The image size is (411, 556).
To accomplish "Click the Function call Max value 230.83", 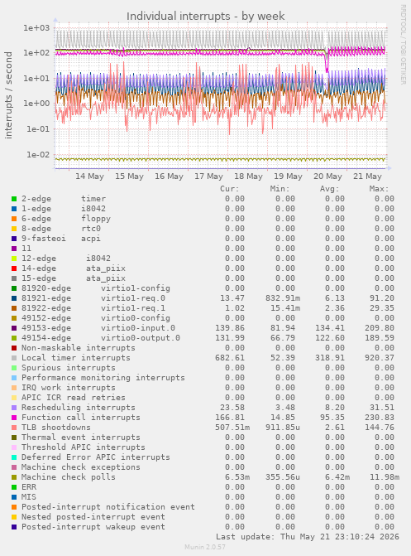I will point(380,418).
